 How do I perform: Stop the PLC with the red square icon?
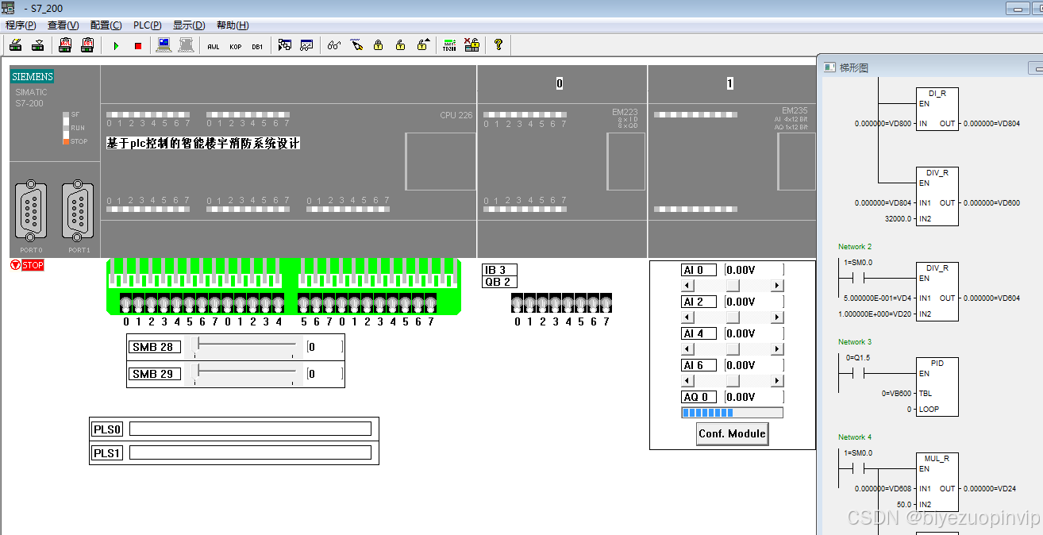point(138,45)
